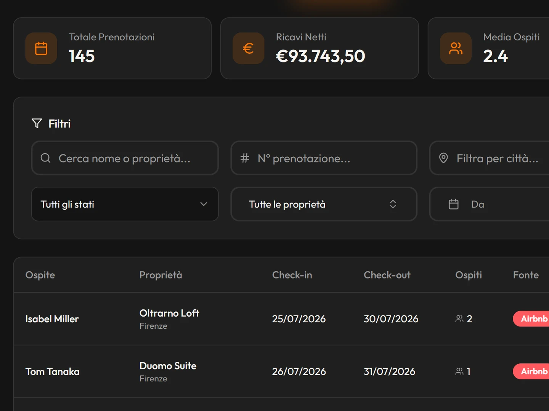Click the Oltrarno Loft property name
This screenshot has width=549, height=411.
coord(169,313)
